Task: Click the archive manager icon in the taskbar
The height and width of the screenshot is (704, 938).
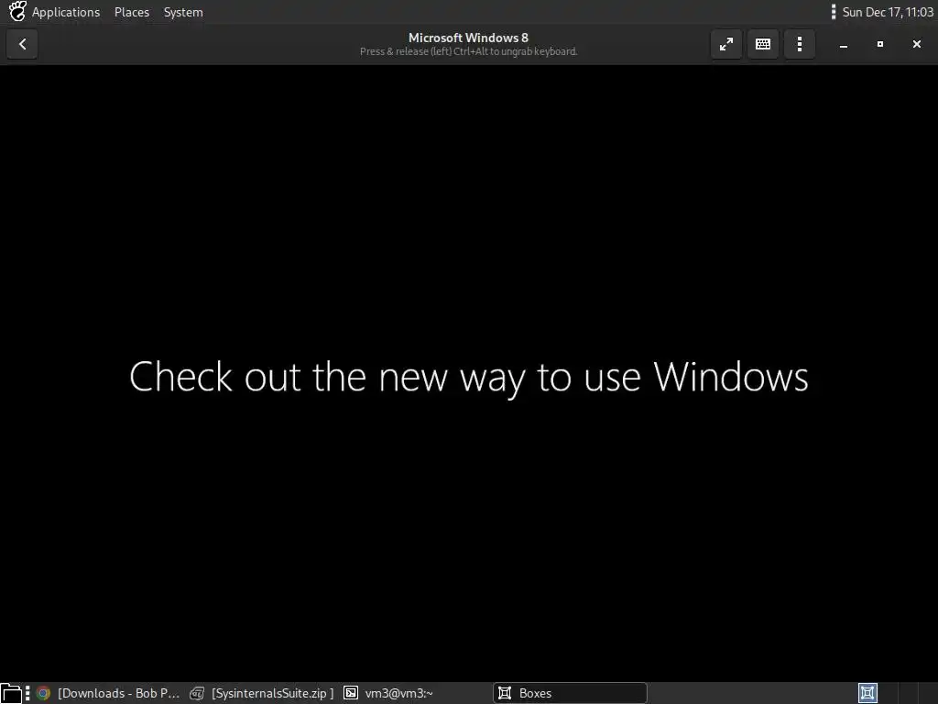Action: click(197, 693)
